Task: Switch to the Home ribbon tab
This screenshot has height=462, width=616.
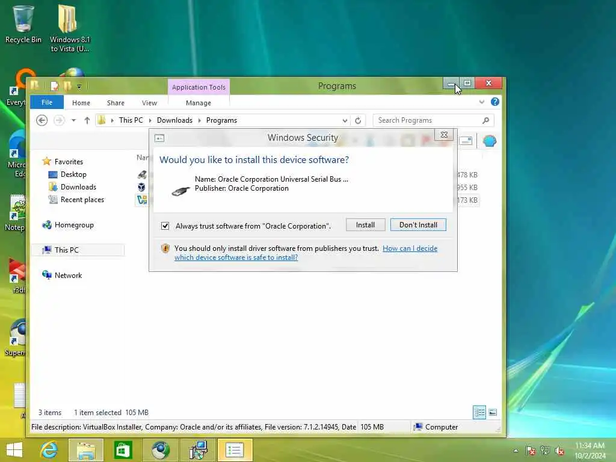Action: 81,103
